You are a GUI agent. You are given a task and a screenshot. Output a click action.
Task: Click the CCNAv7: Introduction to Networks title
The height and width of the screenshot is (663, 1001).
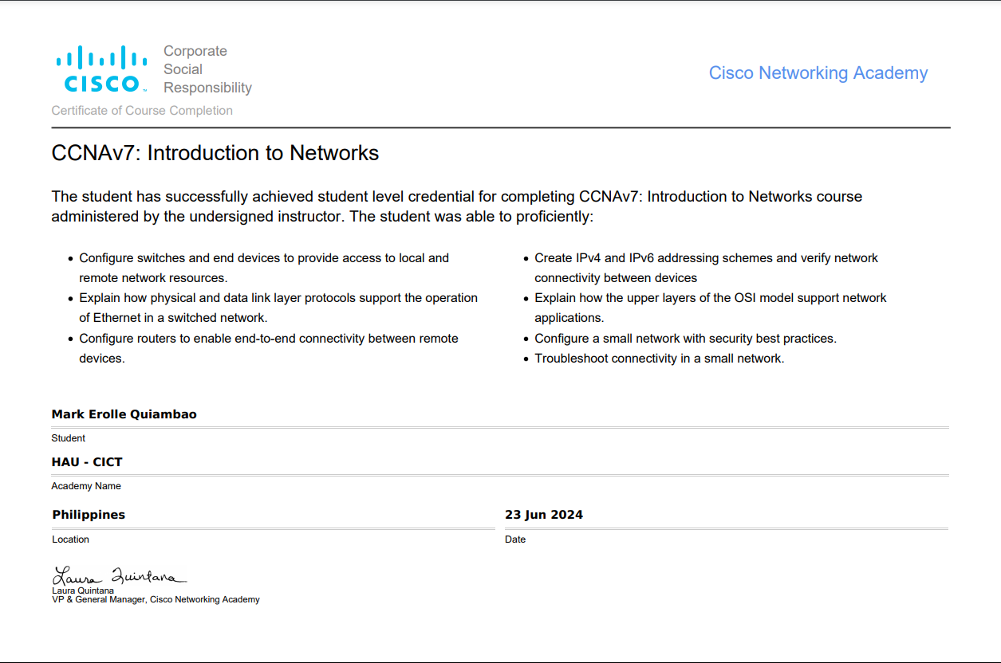[x=215, y=153]
